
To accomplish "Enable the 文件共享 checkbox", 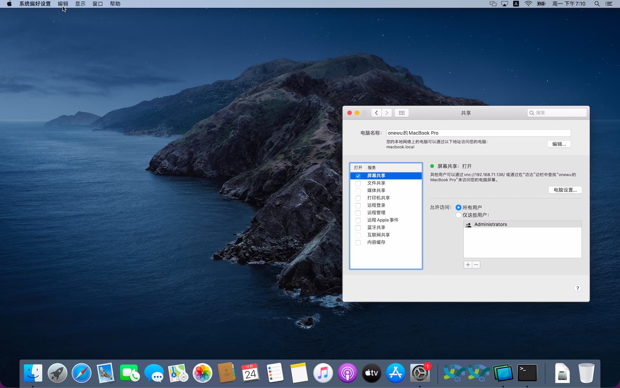I will point(358,183).
